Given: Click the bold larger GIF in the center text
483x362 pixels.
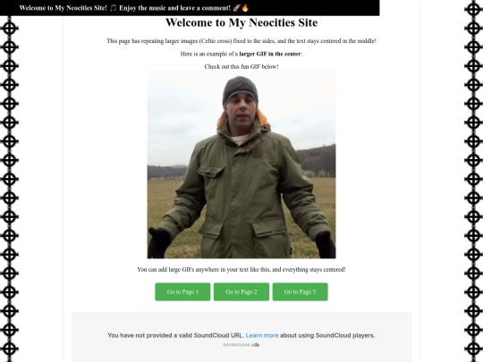Looking at the screenshot, I should click(270, 54).
